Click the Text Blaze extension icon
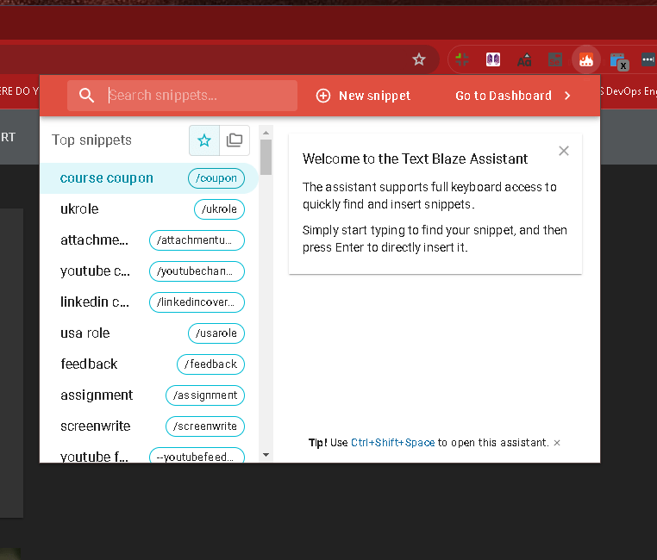Screen dimensions: 657x560 [585, 59]
